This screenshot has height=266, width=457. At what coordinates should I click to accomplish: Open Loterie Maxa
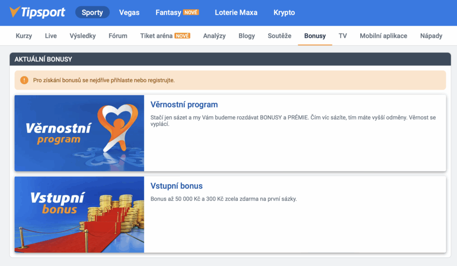coord(236,12)
